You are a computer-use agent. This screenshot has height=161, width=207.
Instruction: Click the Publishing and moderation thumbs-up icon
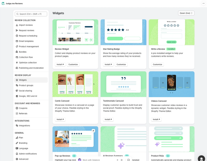click(17, 68)
